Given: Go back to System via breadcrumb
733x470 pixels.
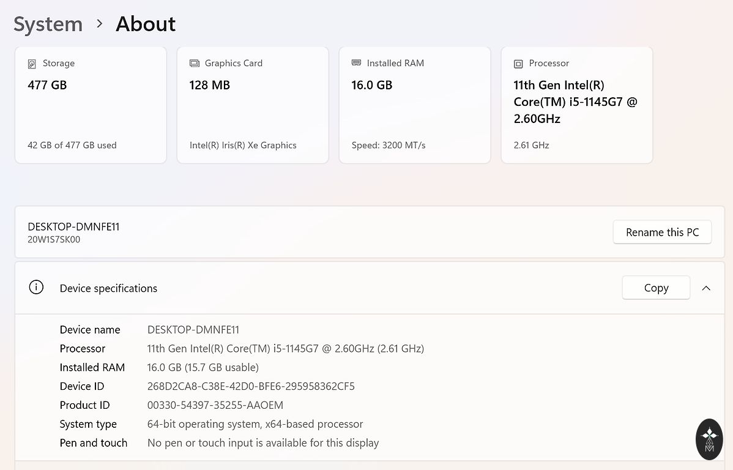Looking at the screenshot, I should 48,24.
